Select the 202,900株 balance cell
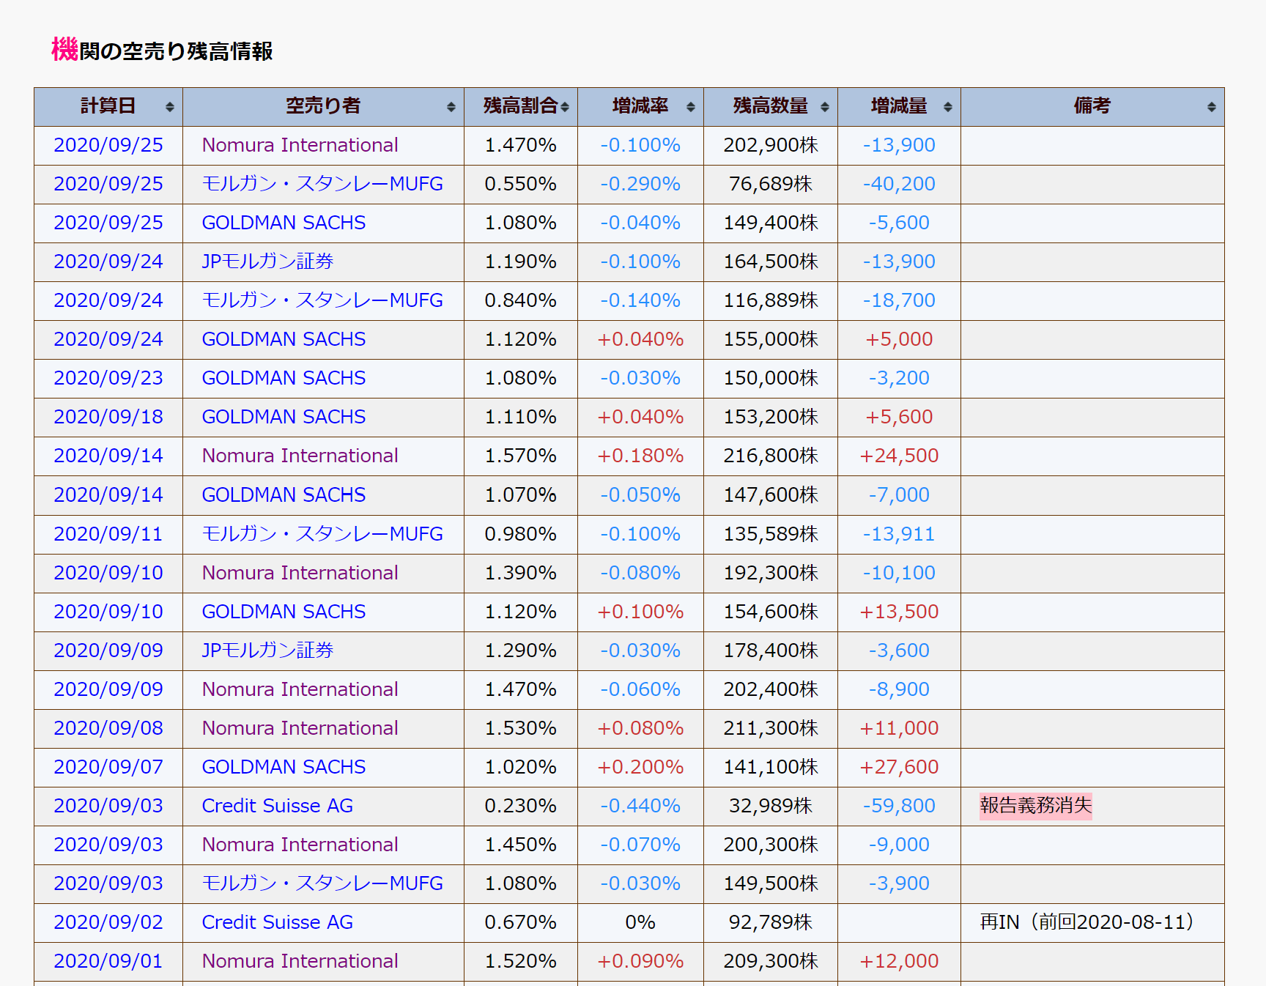This screenshot has width=1266, height=986. (x=771, y=145)
